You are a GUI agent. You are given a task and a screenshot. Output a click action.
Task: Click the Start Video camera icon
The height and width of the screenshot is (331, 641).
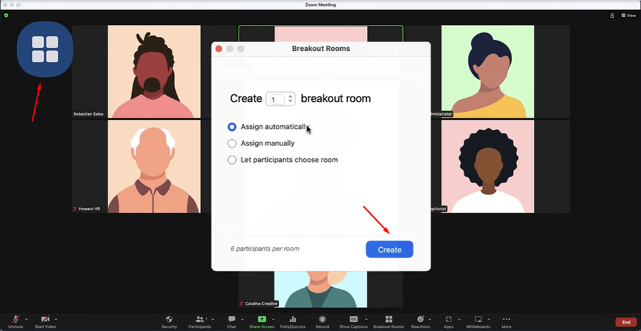(x=45, y=319)
